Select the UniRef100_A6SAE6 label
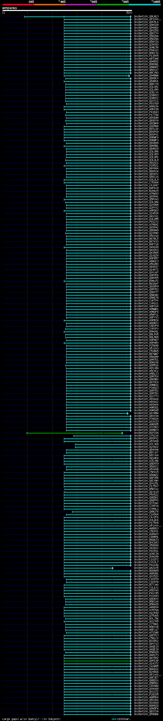Screen dimensions: 163x721 coord(146,458)
